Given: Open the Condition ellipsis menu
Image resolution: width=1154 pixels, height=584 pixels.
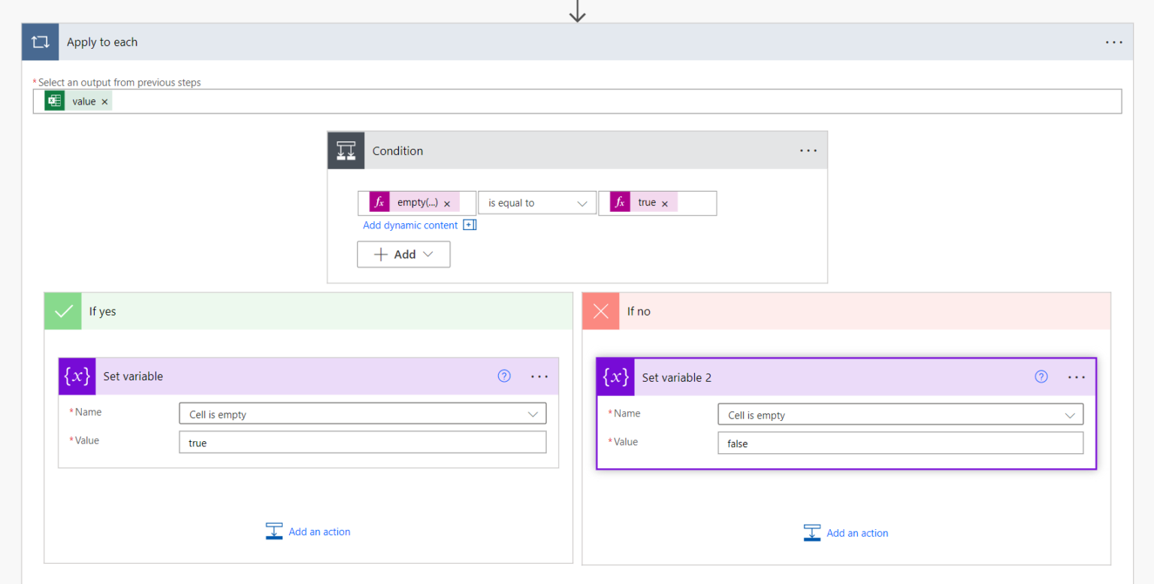Looking at the screenshot, I should (808, 150).
